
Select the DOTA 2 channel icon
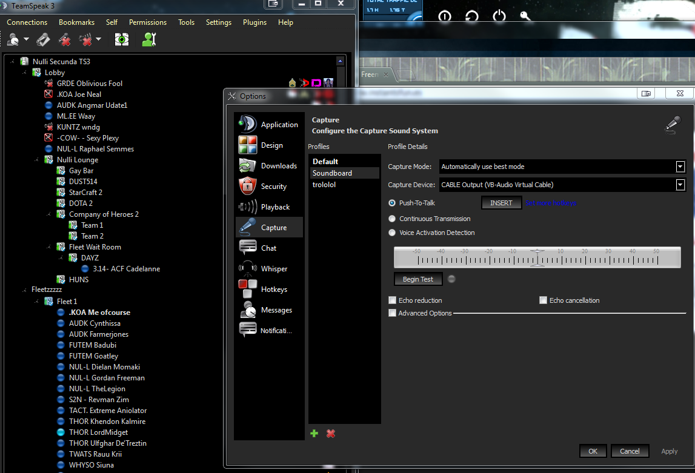(x=61, y=203)
